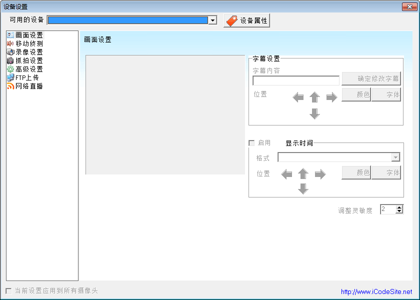
Task: Open subtitle 颜色 color picker in 字幕设置
Action: [356, 94]
